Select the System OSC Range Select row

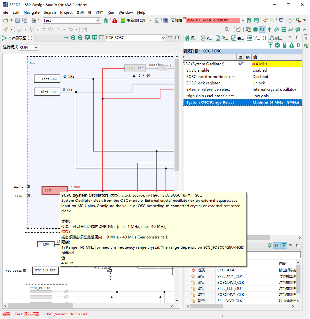[x=243, y=102]
